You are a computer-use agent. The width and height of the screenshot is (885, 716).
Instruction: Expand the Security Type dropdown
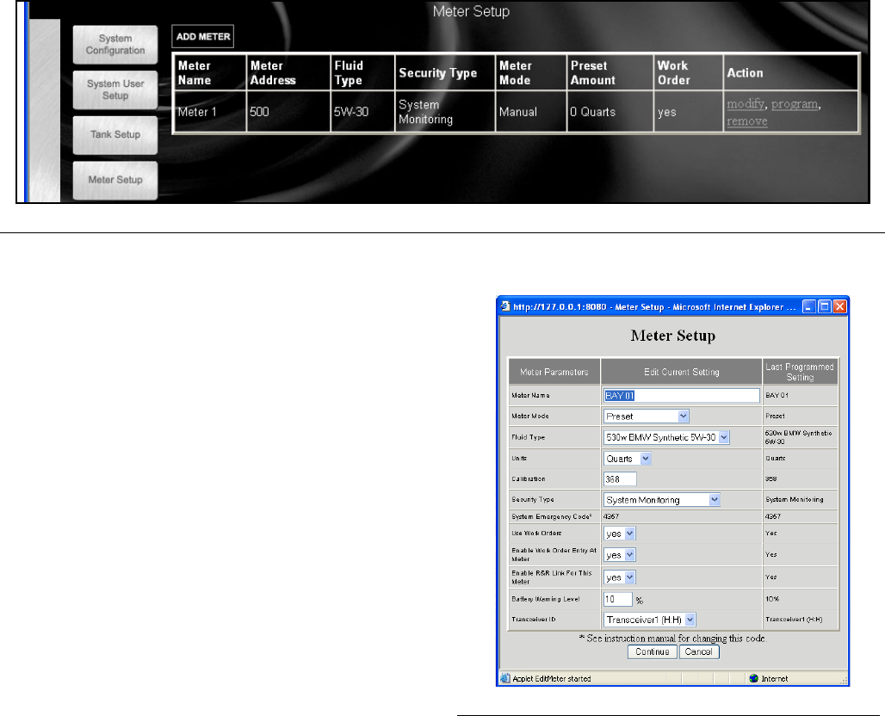[662, 500]
